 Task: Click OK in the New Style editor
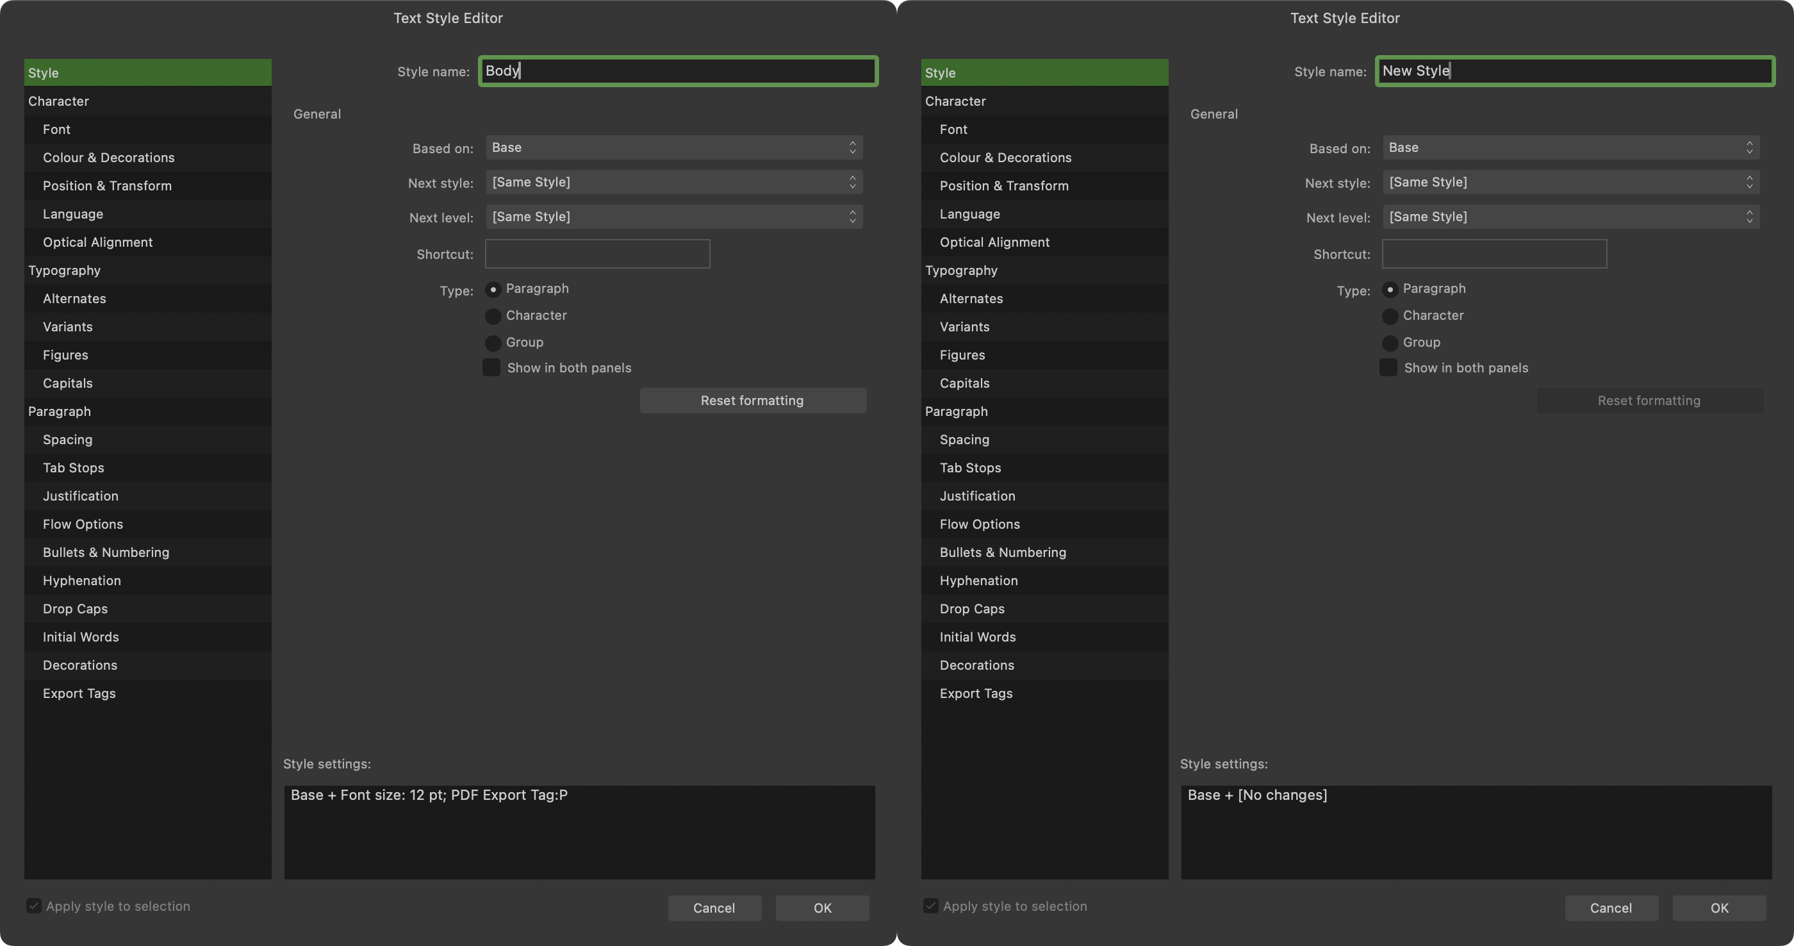(x=1720, y=908)
